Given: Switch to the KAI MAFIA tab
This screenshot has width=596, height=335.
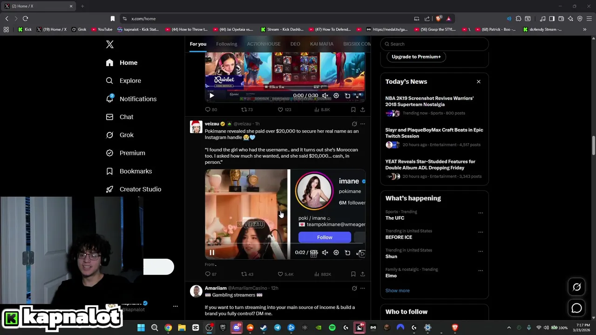Looking at the screenshot, I should click(322, 44).
